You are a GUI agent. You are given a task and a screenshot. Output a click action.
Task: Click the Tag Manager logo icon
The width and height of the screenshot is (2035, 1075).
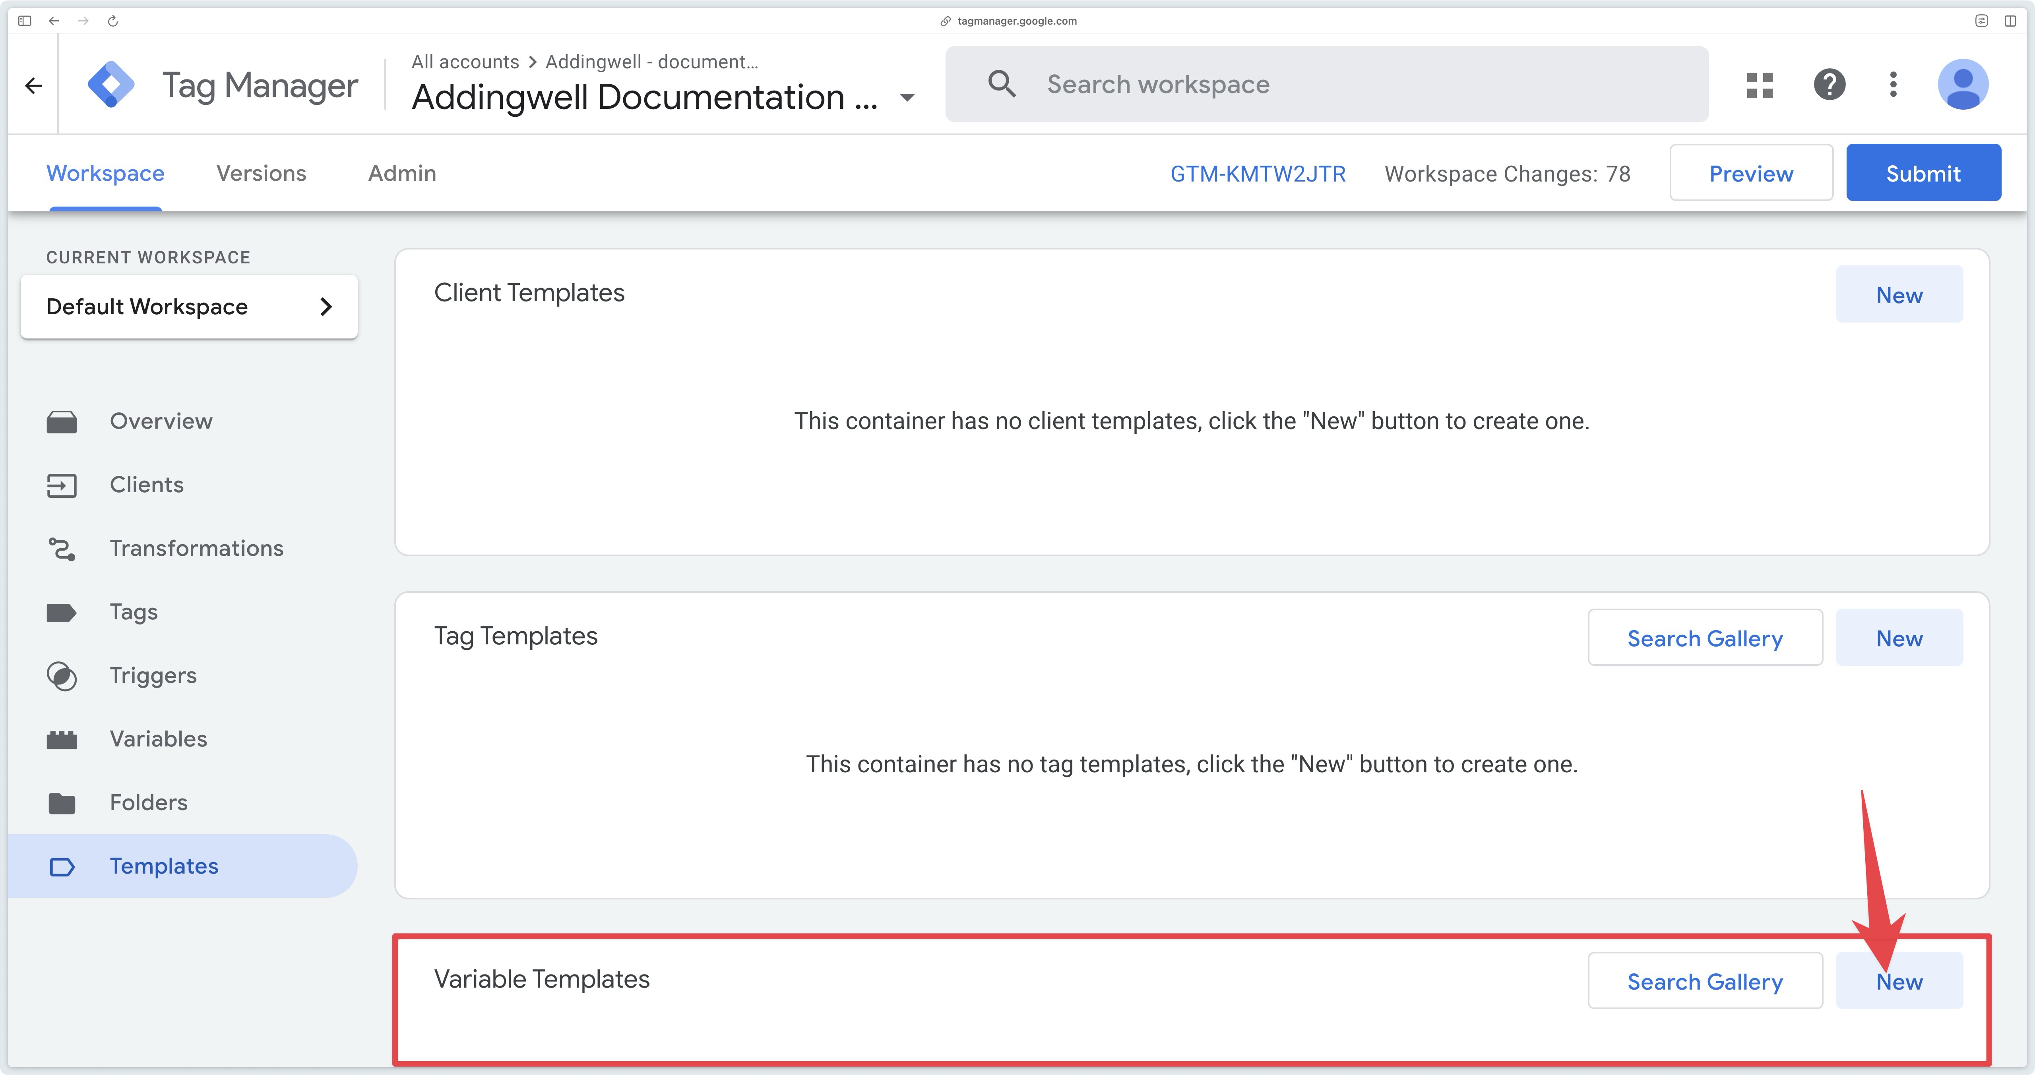[110, 84]
